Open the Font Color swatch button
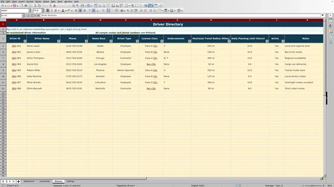 click(63, 11)
